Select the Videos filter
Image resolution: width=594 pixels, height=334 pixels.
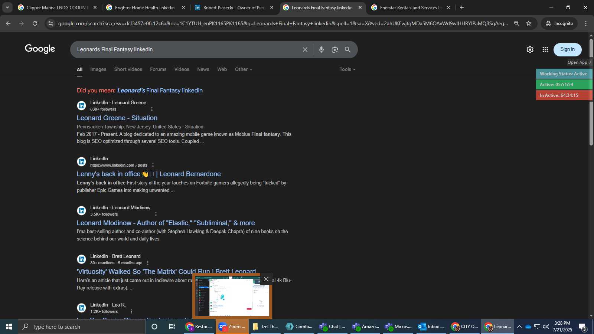[182, 69]
